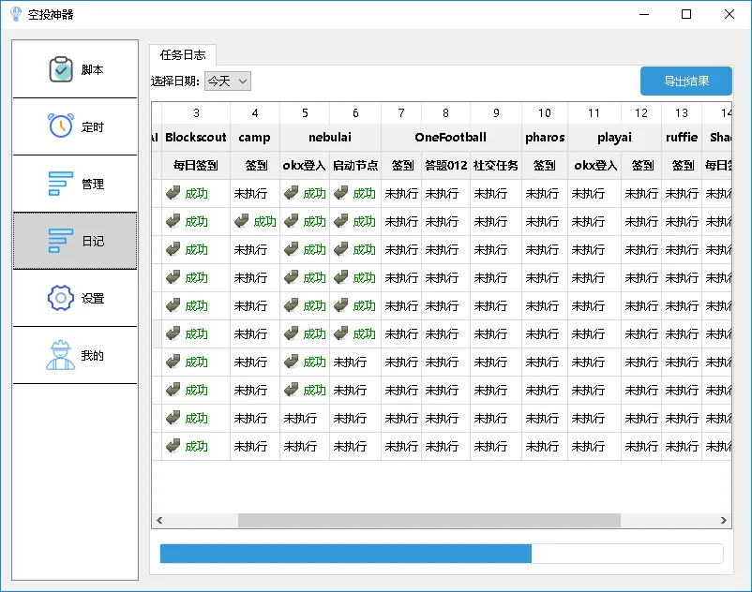This screenshot has width=752, height=592.
Task: Click the 管理 management list icon
Action: point(60,184)
